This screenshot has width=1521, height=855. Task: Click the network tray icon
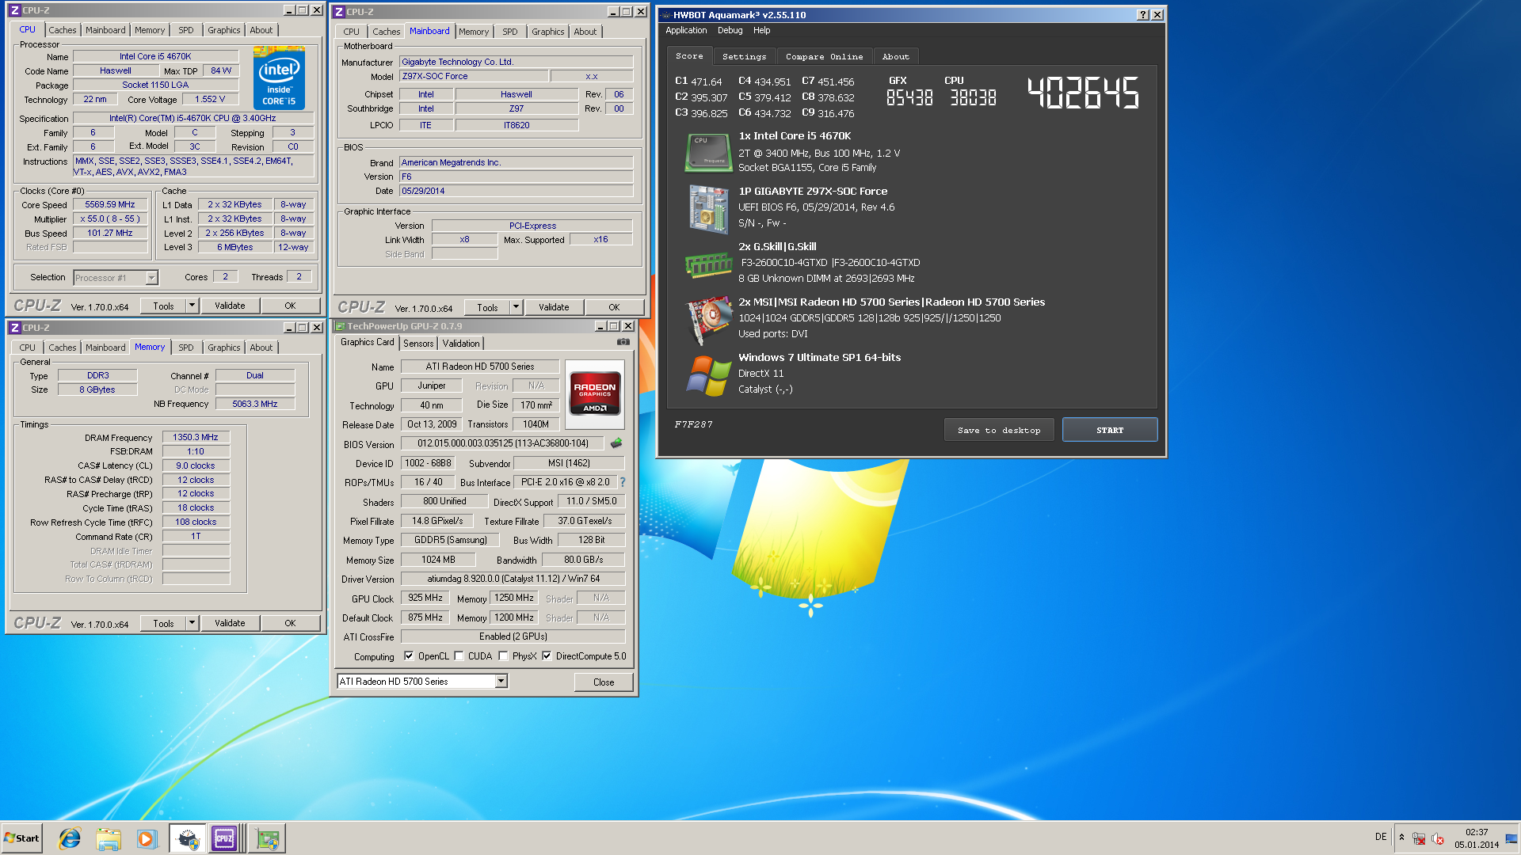pyautogui.click(x=1419, y=838)
